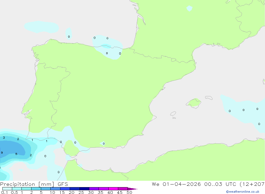Screen dimensions: 265x194
Task: Click the legend label '25'
Action: pyautogui.click(x=81, y=192)
